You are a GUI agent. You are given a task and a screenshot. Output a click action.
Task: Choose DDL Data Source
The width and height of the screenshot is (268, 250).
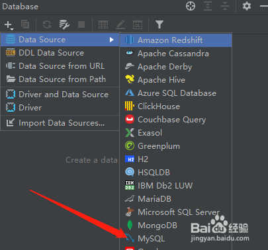(x=60, y=53)
